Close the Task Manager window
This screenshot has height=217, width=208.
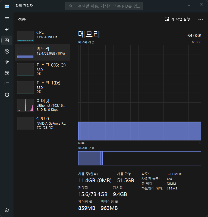[x=201, y=4]
